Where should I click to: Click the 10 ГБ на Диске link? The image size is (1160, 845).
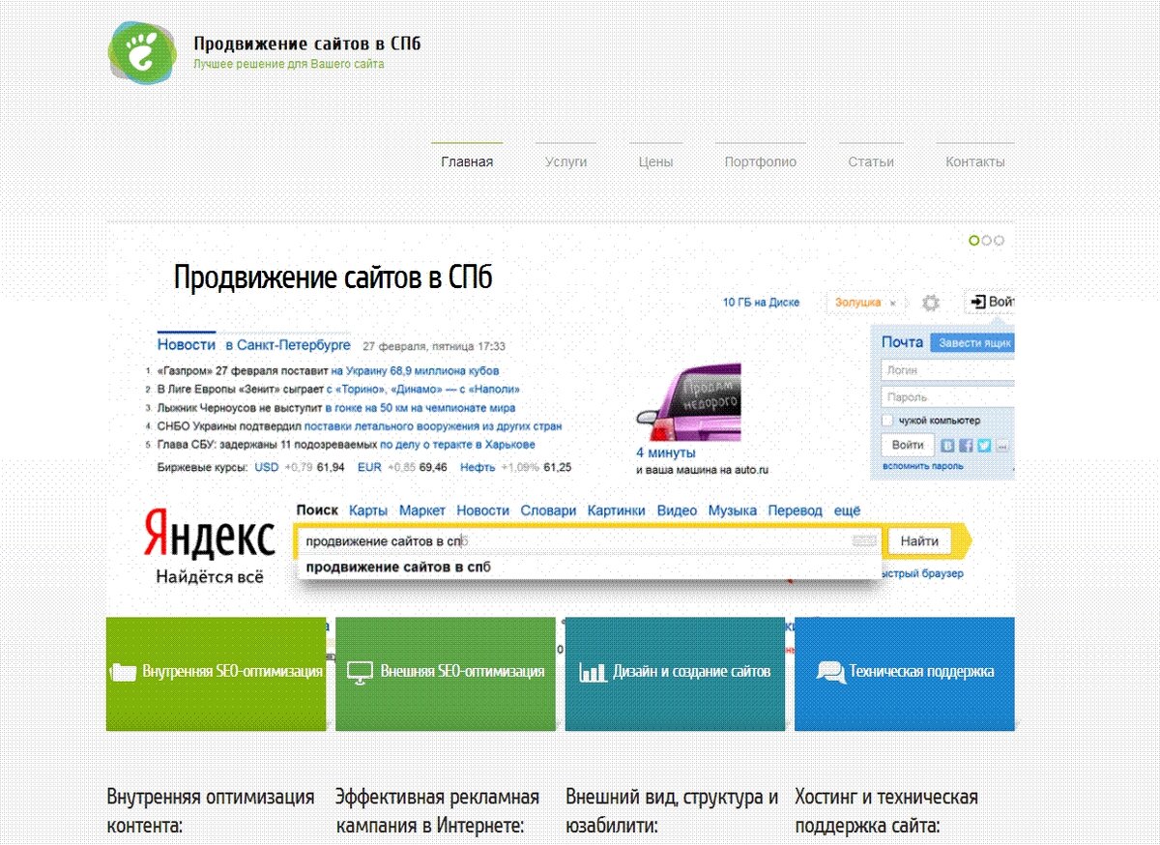click(761, 303)
